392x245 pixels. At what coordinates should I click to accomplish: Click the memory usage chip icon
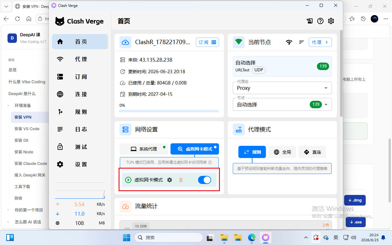point(58,223)
